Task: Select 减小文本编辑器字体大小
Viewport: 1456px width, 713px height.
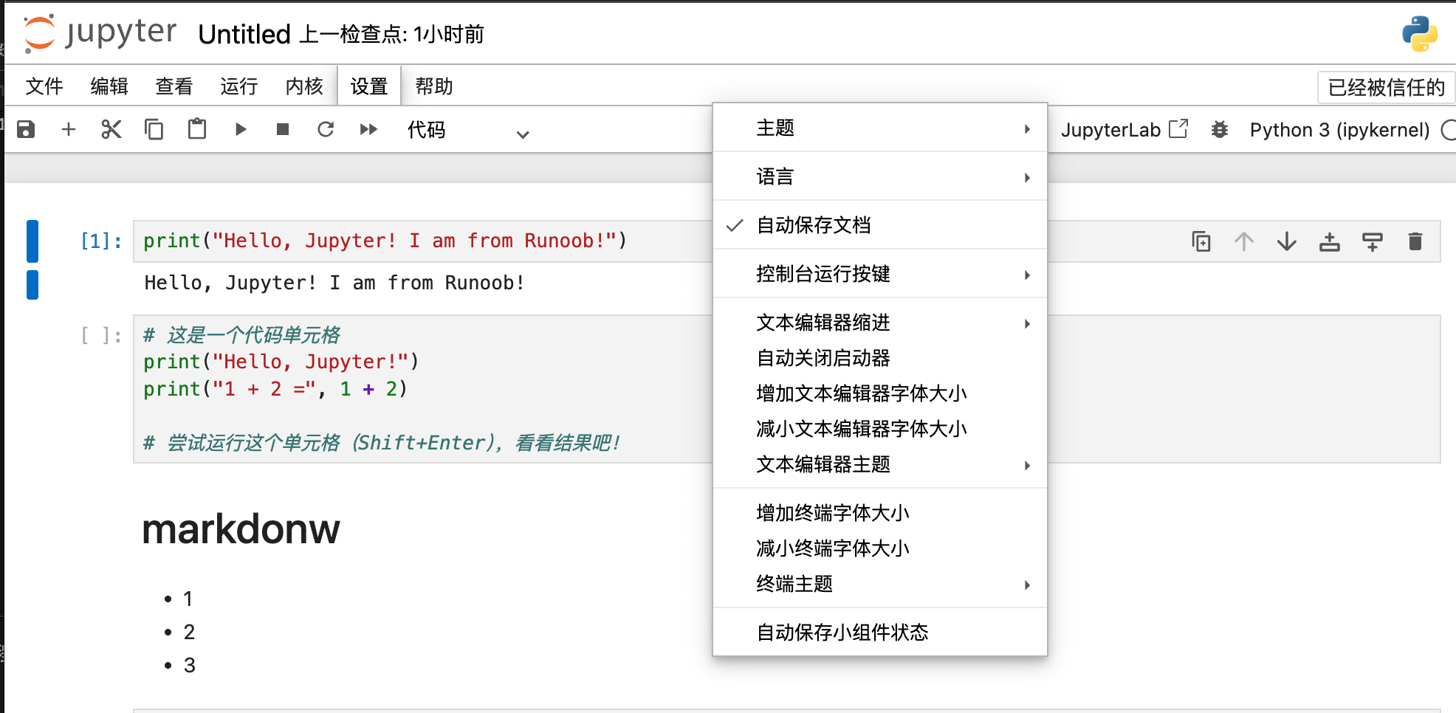Action: (x=880, y=429)
